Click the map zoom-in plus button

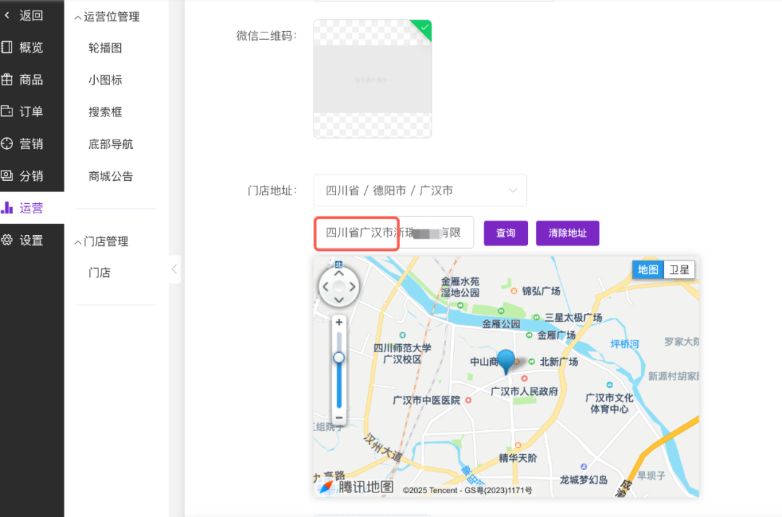339,322
